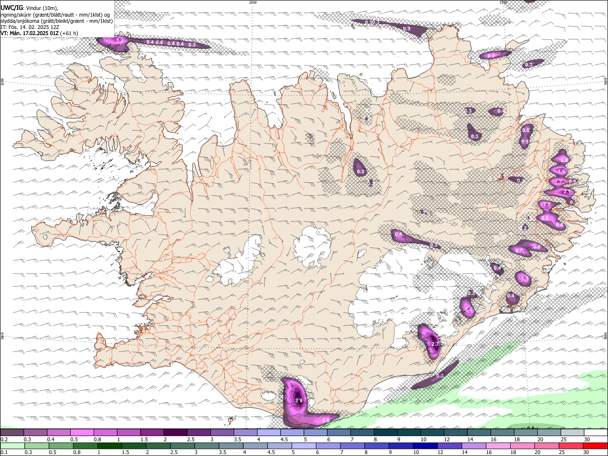The height and width of the screenshot is (456, 608).
Task: Select the bright pink 0.5 swatch in upper legend
Action: point(82,433)
